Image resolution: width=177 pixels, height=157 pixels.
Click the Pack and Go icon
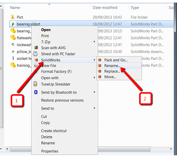100,60
